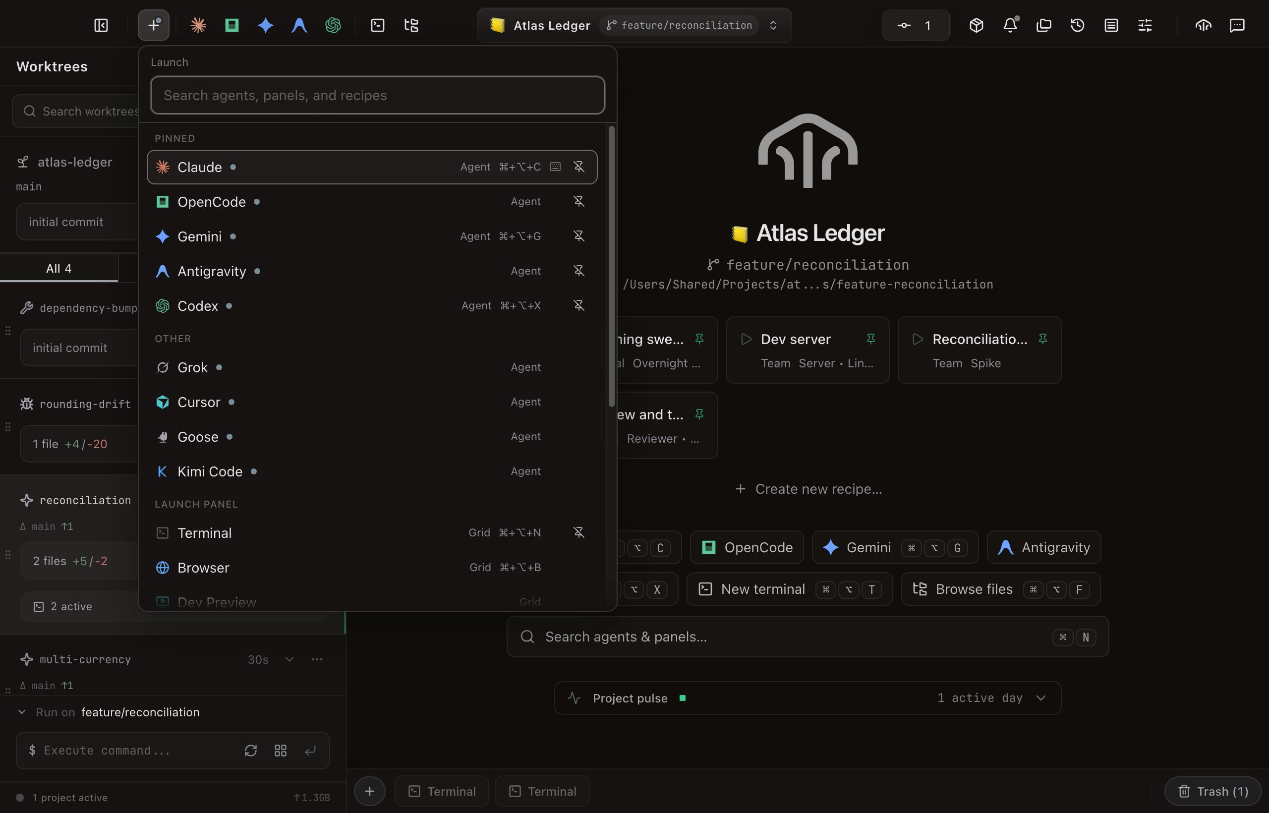Select the All 4 tab in Worktrees
This screenshot has width=1269, height=813.
[x=58, y=268]
